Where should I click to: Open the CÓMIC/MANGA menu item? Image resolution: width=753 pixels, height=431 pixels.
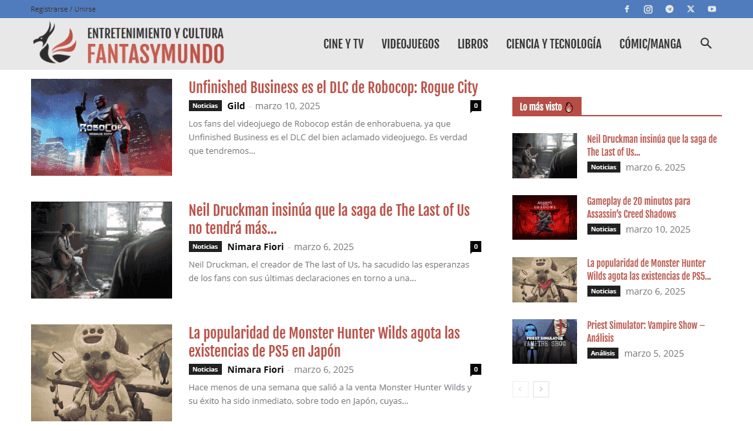tap(650, 44)
